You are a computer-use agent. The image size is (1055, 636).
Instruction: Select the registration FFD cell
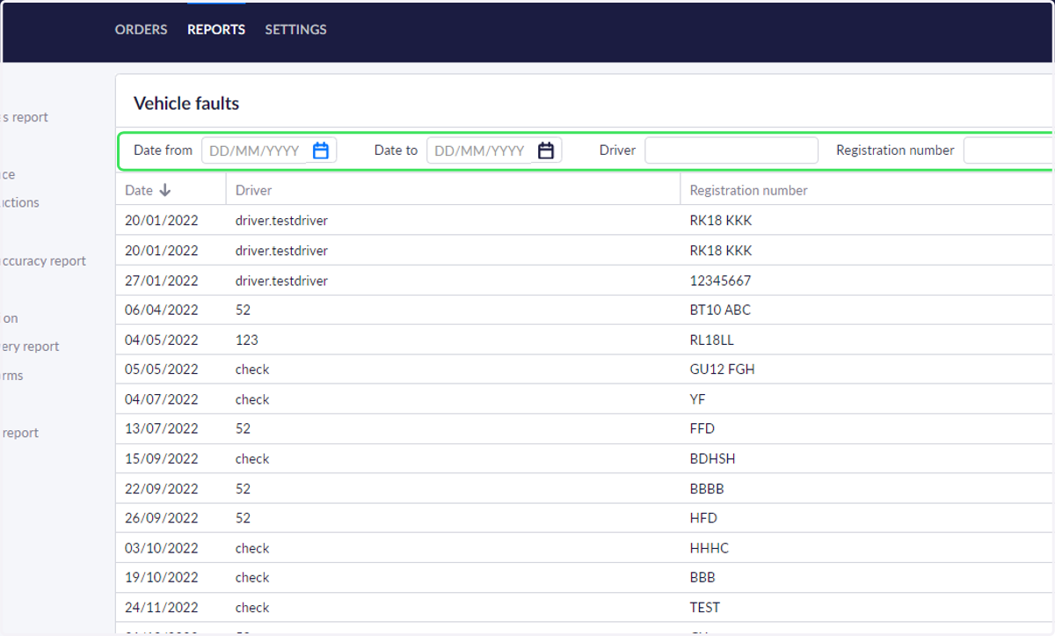click(x=702, y=428)
